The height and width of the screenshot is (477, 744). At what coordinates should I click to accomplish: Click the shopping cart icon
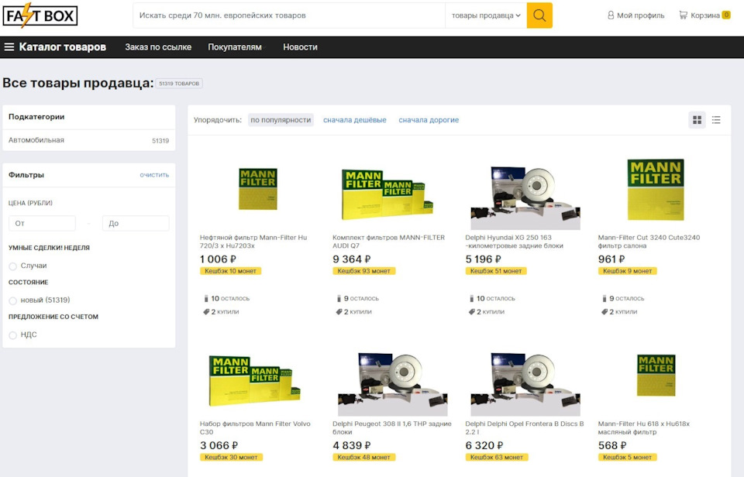[683, 15]
